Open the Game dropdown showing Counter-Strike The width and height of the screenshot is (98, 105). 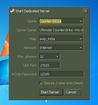pyautogui.click(x=61, y=21)
